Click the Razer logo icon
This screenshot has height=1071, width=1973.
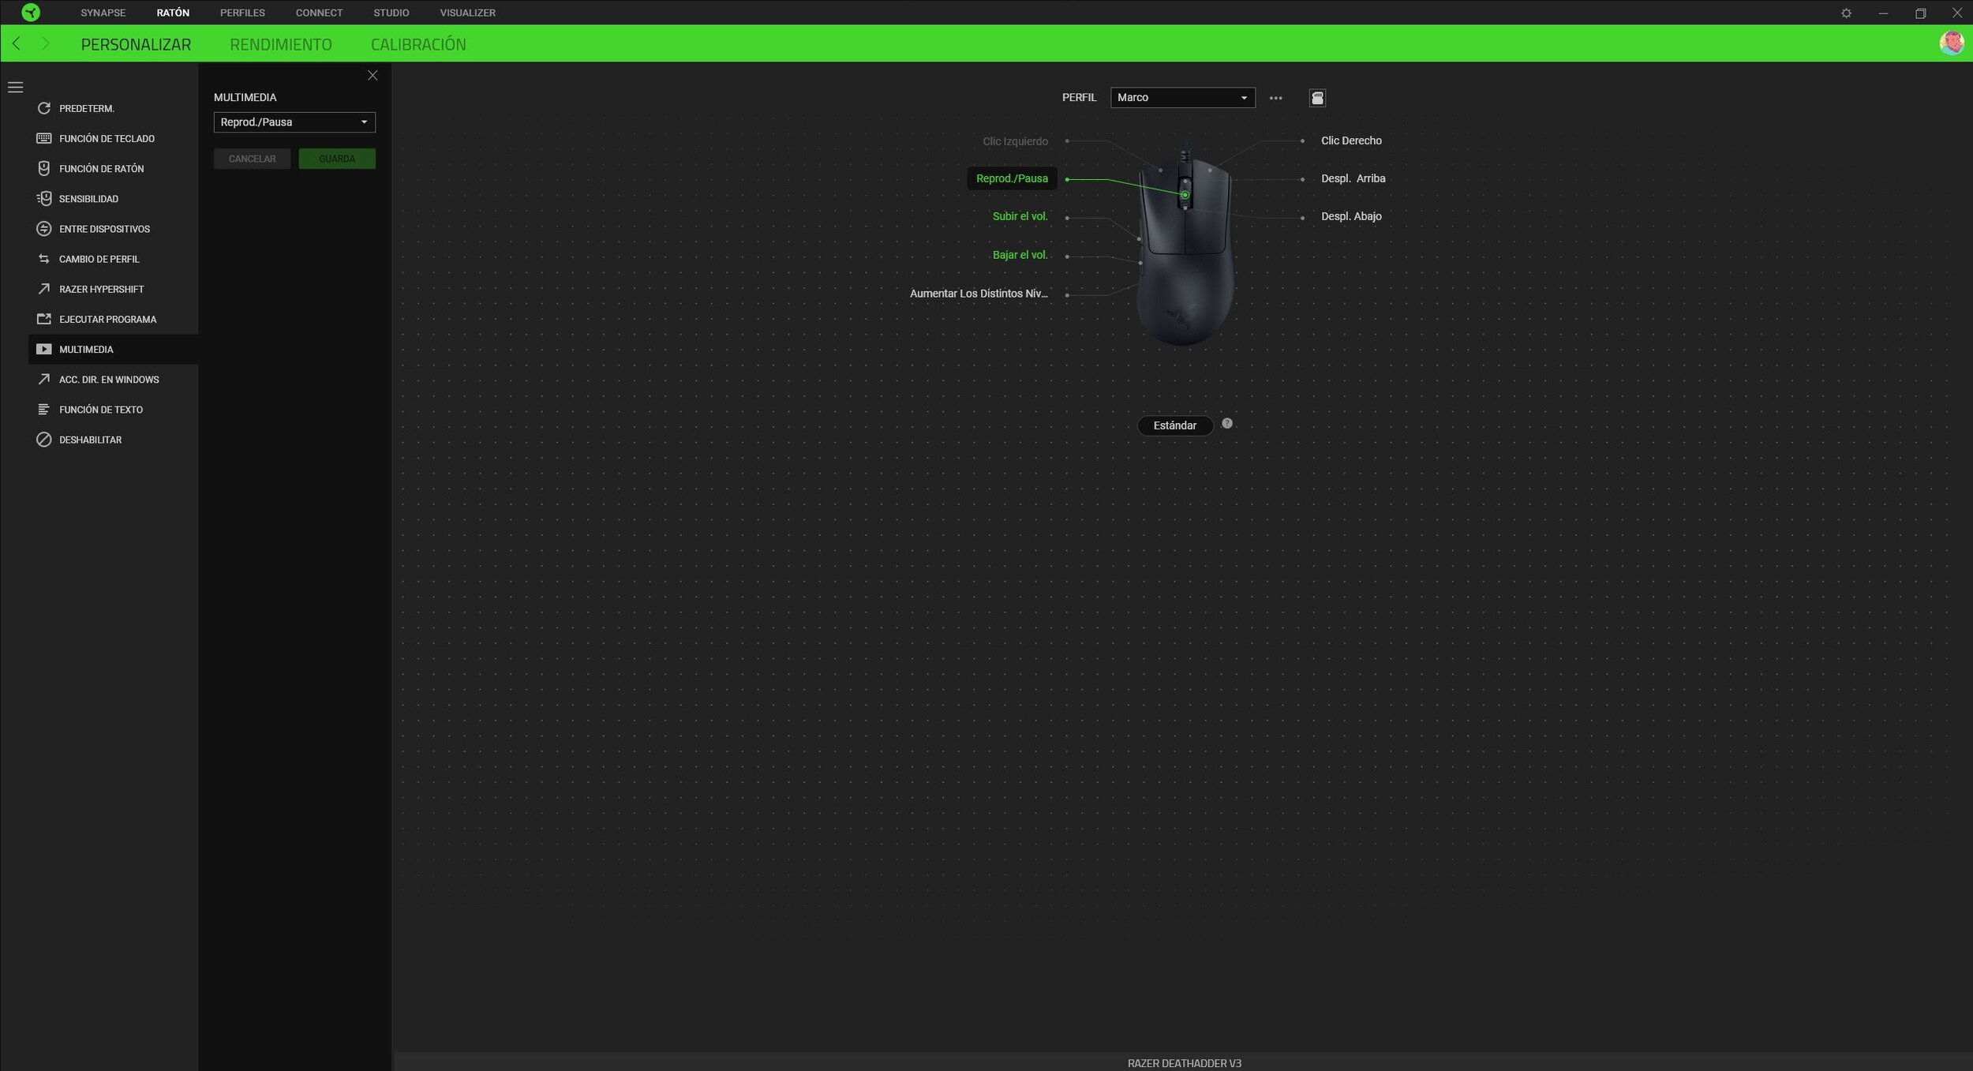[x=30, y=13]
